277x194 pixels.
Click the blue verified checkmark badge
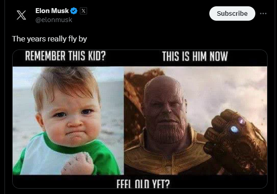(x=74, y=11)
